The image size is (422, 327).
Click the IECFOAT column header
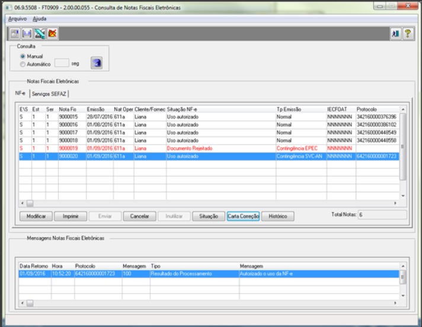(x=341, y=109)
